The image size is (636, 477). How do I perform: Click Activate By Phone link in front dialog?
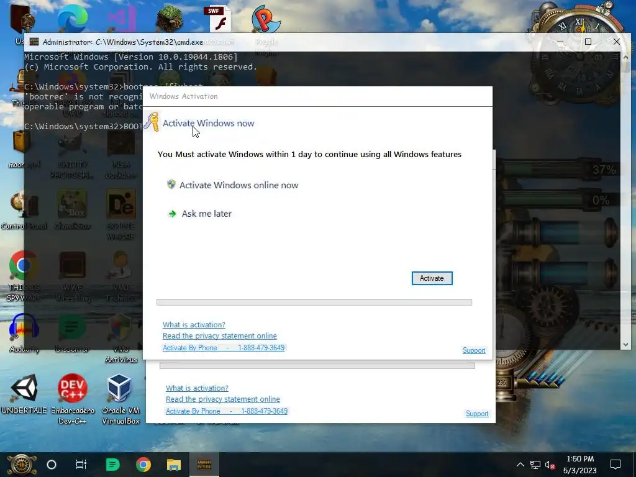[224, 348]
